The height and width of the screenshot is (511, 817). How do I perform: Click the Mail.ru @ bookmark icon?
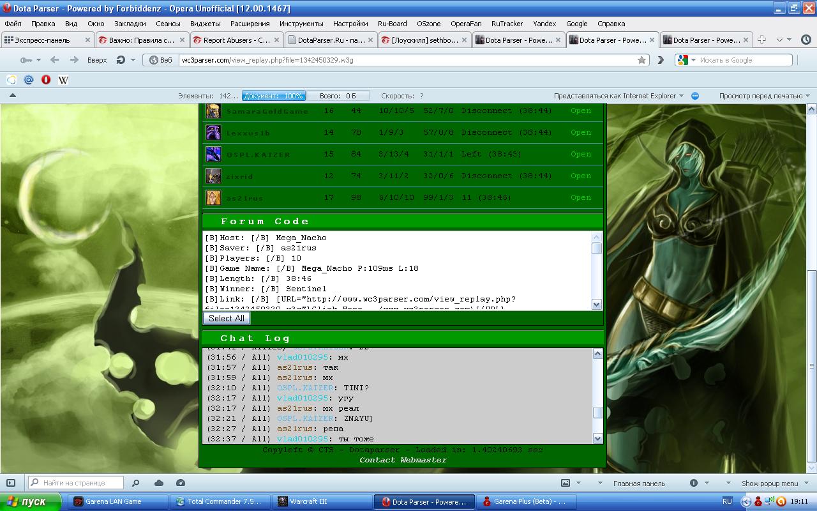click(x=28, y=80)
